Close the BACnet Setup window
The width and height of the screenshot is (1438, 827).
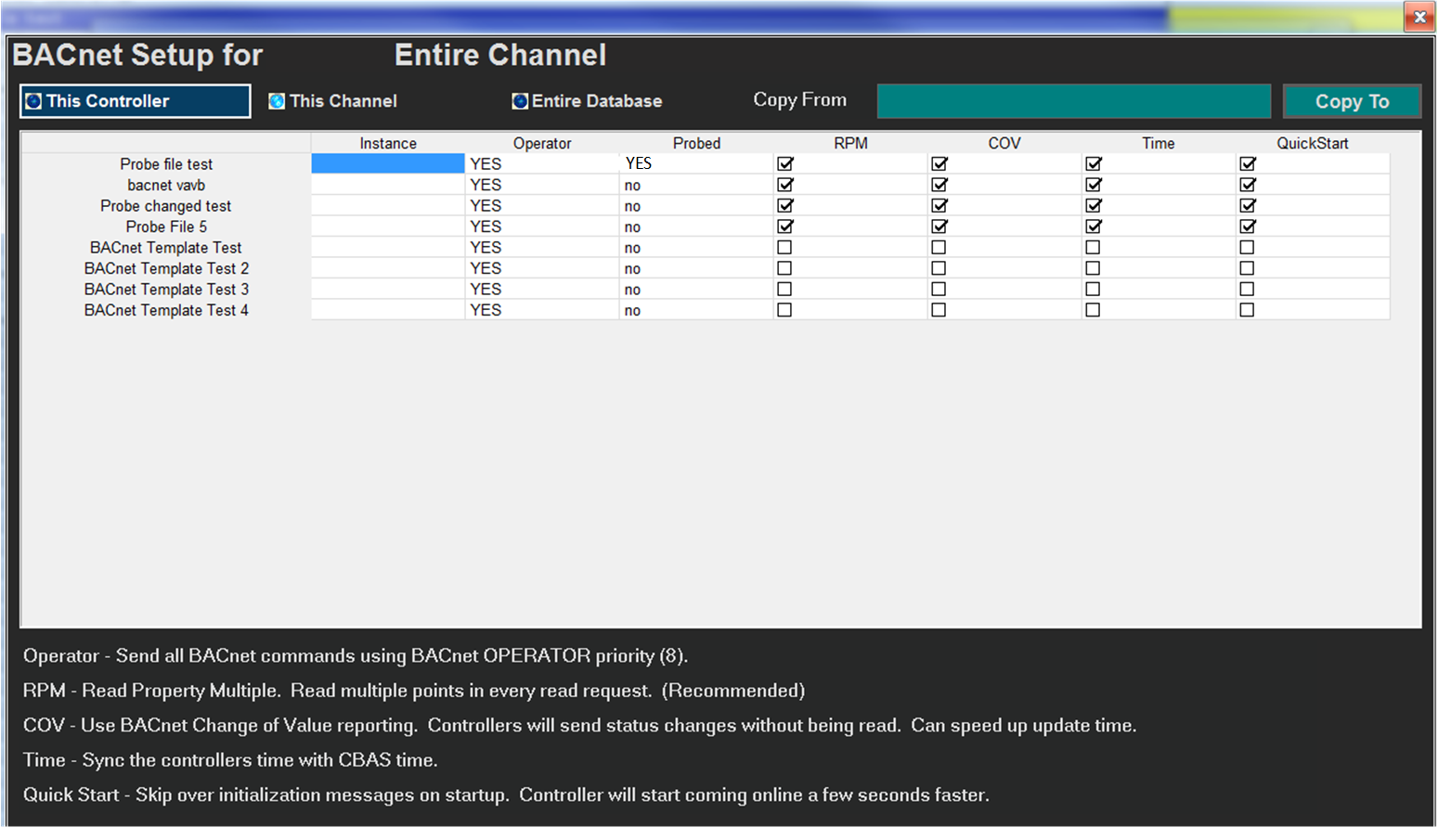(x=1419, y=17)
